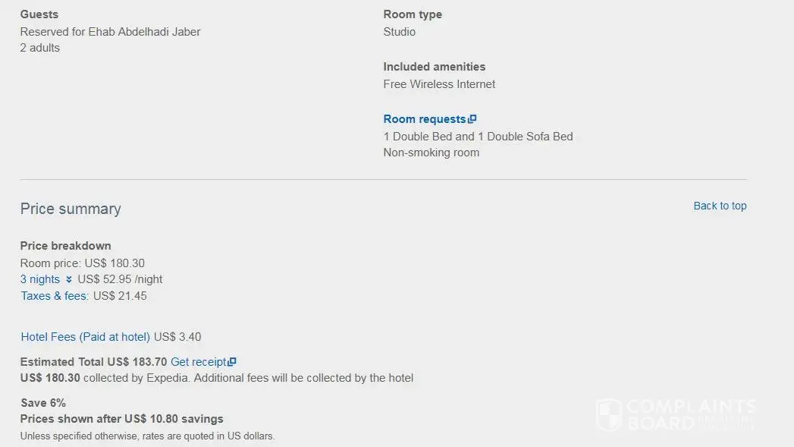Open Hotel Fees (Paid at hotel) link
The image size is (794, 447).
(85, 337)
